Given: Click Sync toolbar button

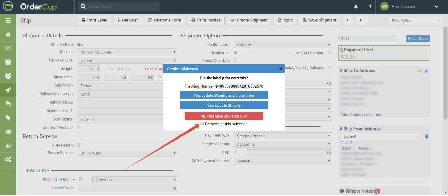Looking at the screenshot, I should tap(285, 20).
